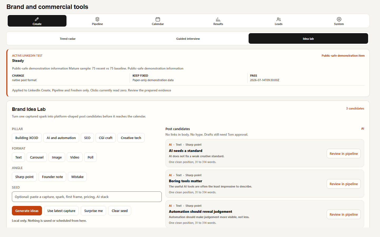Image resolution: width=380 pixels, height=237 pixels.
Task: Click the 'Paper-only demonstration data' value
Action: (x=153, y=80)
